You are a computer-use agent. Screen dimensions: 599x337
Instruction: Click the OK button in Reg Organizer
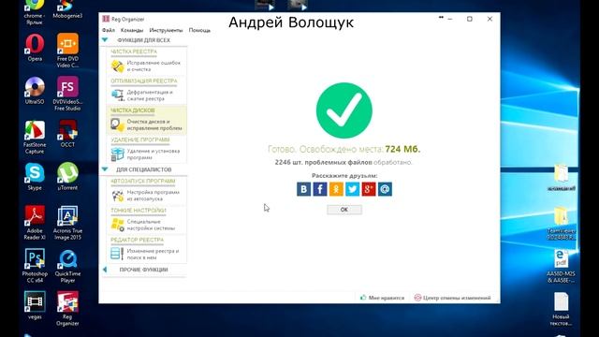(344, 210)
